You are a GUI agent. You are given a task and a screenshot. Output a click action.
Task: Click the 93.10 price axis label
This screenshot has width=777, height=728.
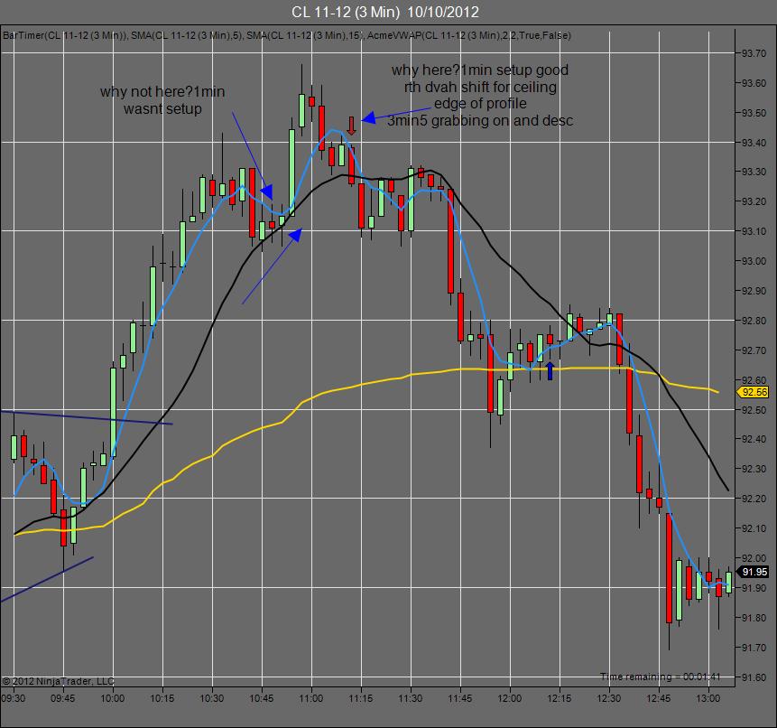tap(754, 231)
